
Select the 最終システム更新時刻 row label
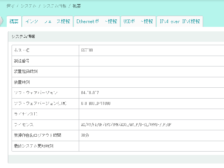[34, 146]
